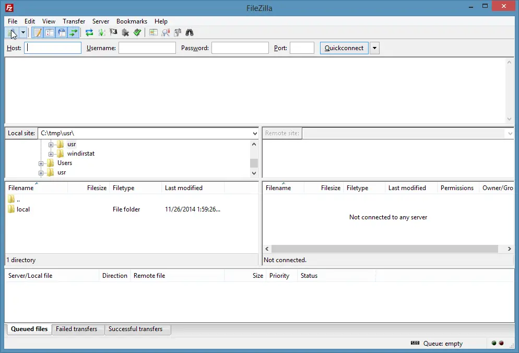Reconnect to the last used server
Image resolution: width=519 pixels, height=353 pixels.
pos(137,32)
